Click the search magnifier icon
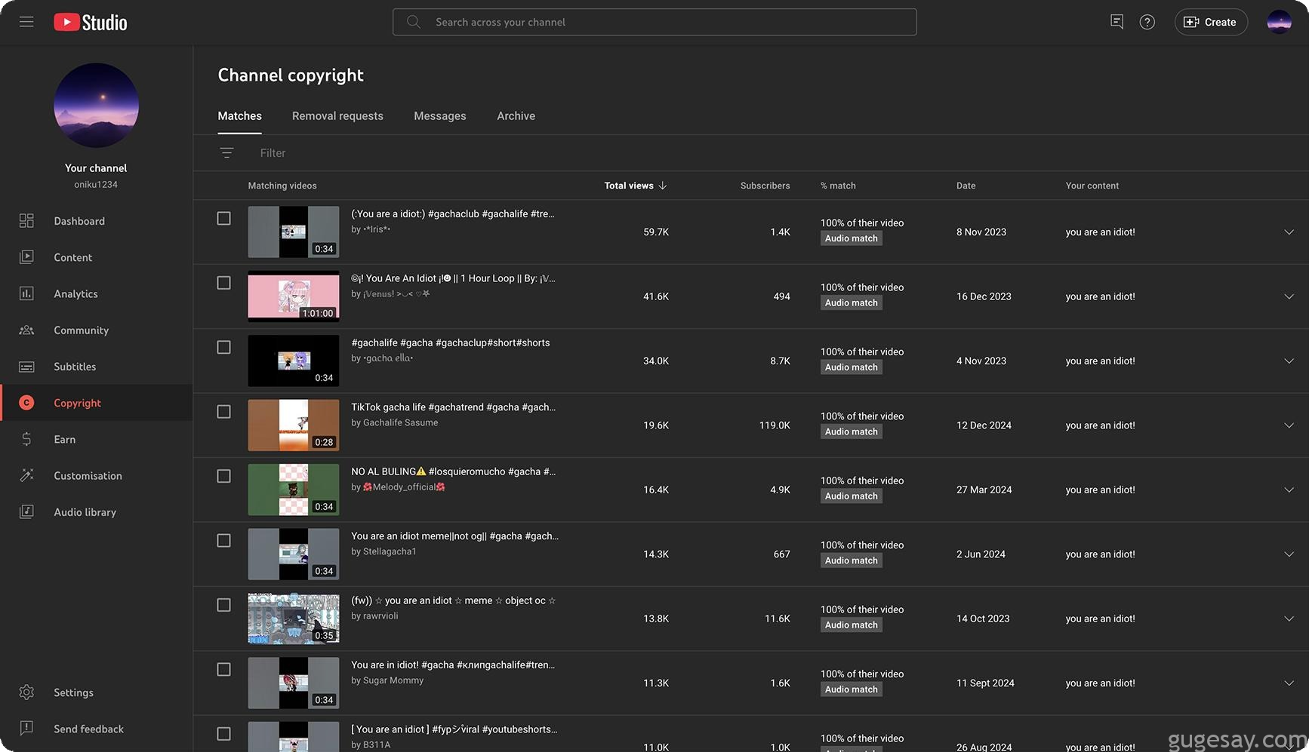Viewport: 1309px width, 752px height. pos(414,22)
